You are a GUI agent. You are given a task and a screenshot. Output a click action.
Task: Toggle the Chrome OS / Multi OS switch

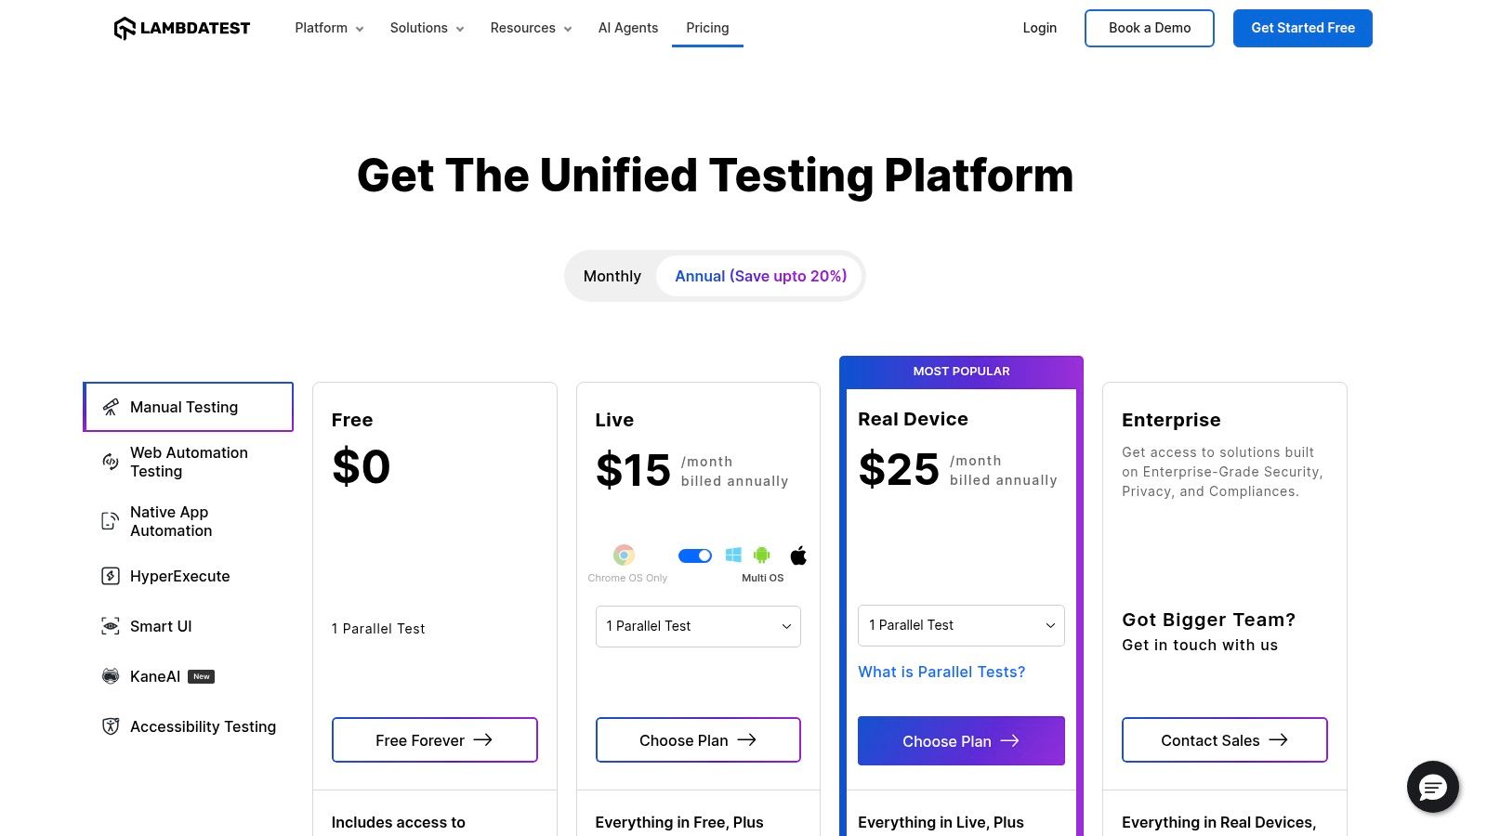[695, 555]
